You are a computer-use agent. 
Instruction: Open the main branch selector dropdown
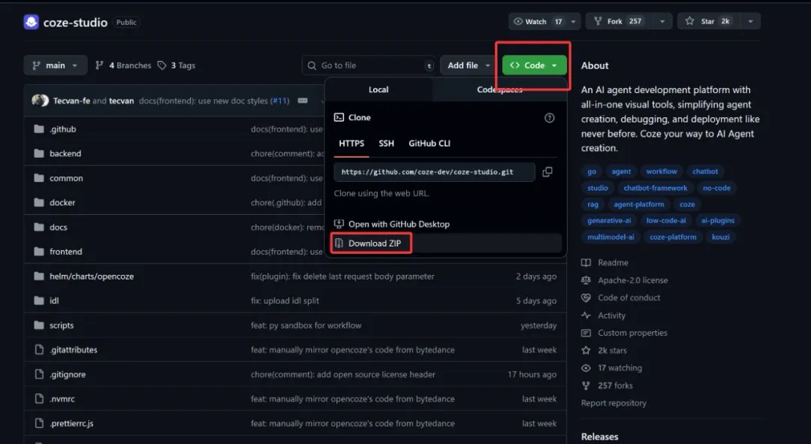(56, 65)
